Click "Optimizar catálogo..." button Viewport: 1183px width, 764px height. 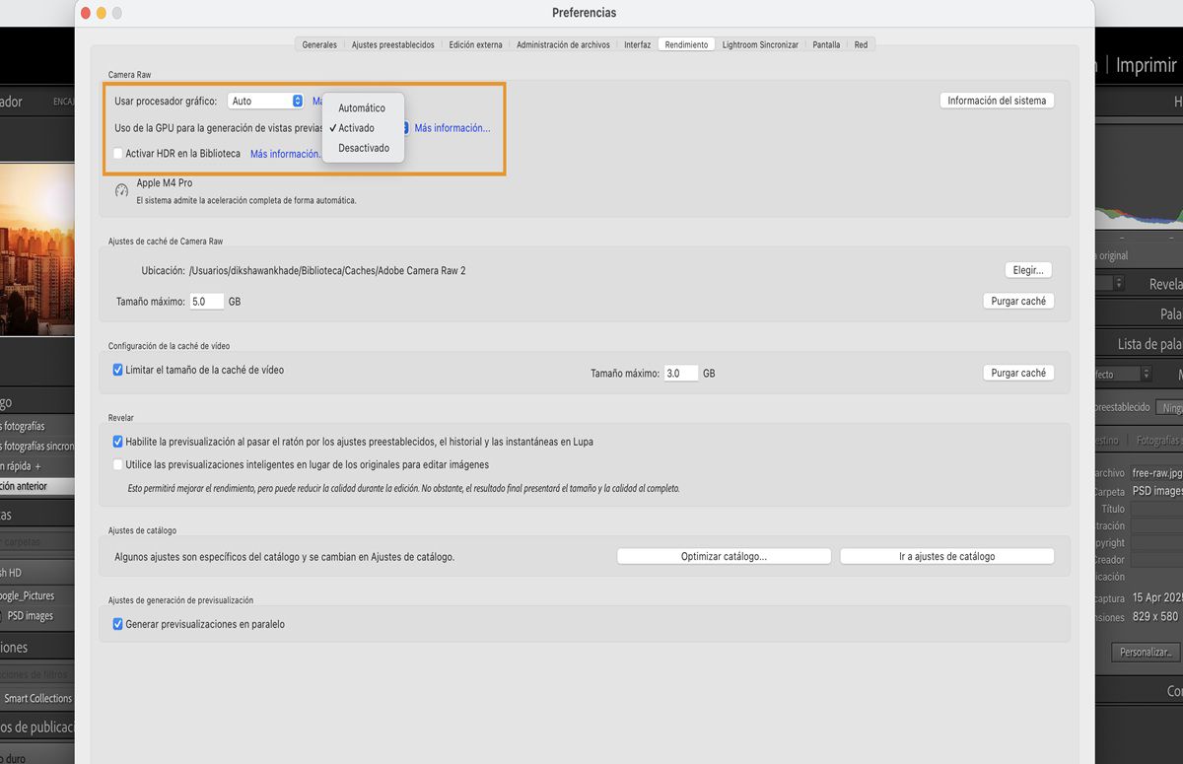pos(724,555)
